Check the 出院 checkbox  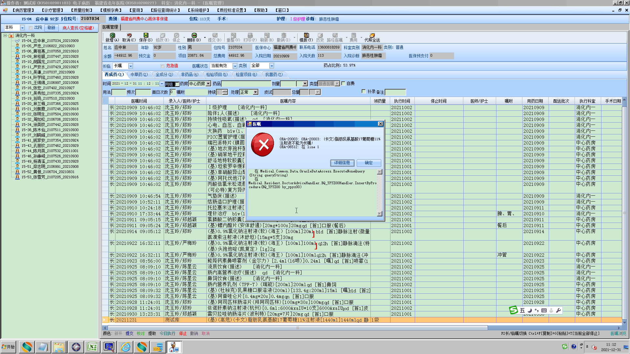pos(31,28)
